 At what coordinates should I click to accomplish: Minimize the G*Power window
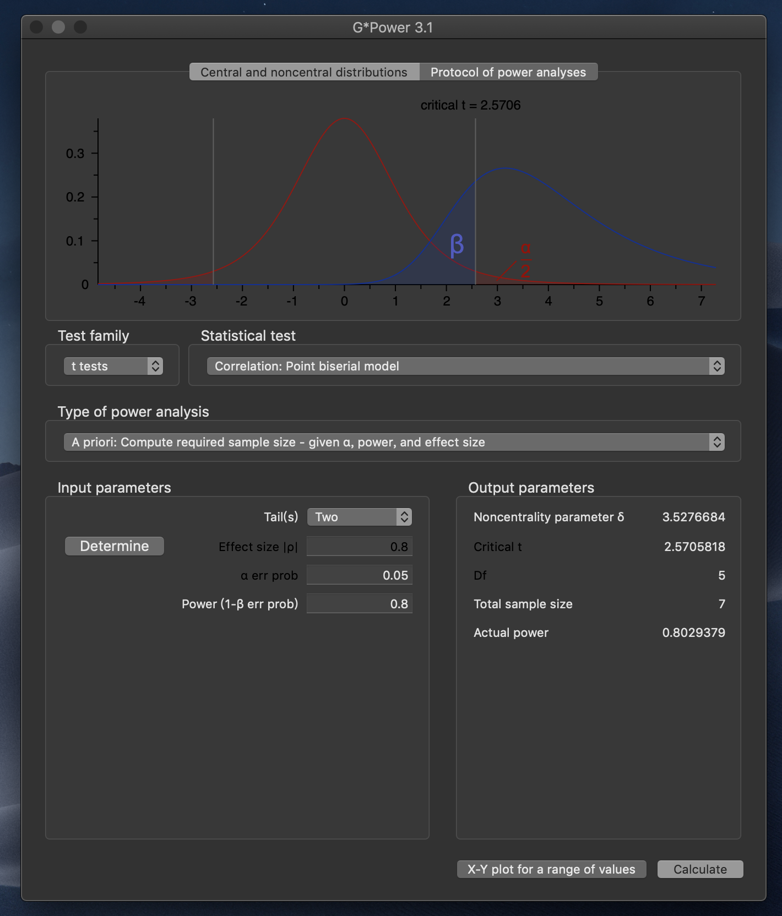[x=58, y=27]
